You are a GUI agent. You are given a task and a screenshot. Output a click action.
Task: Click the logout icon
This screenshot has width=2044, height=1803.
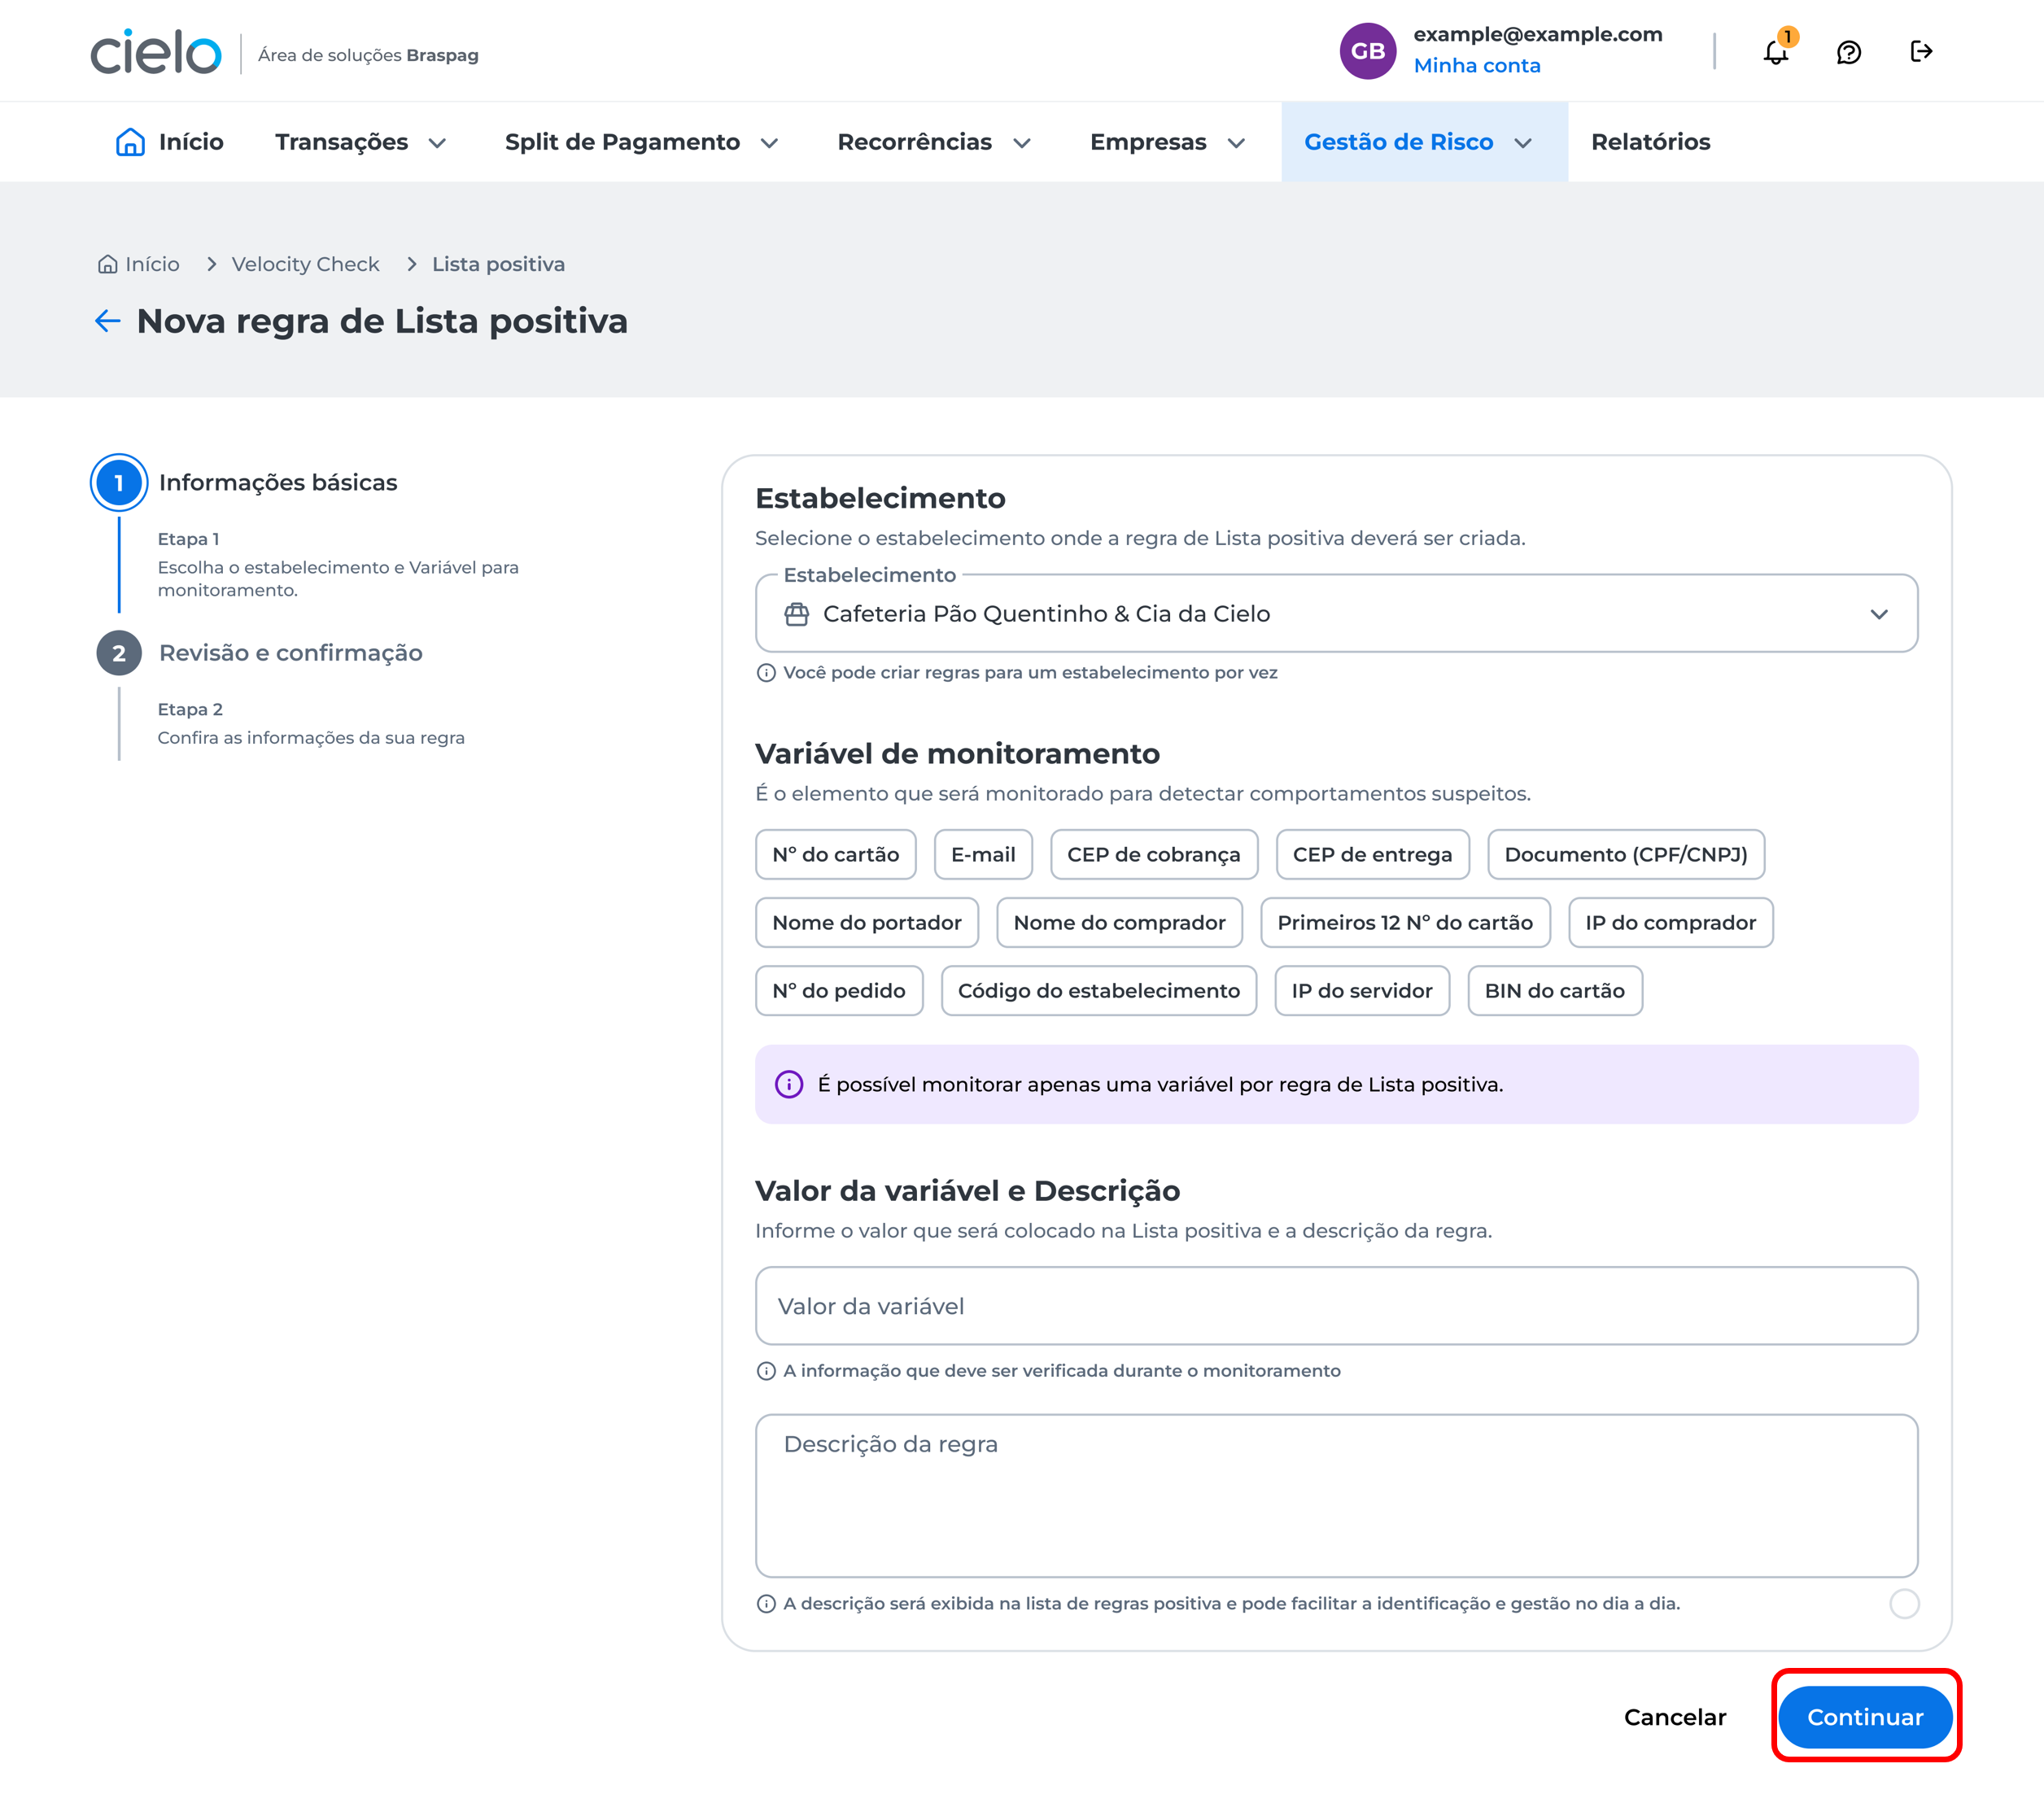1921,51
